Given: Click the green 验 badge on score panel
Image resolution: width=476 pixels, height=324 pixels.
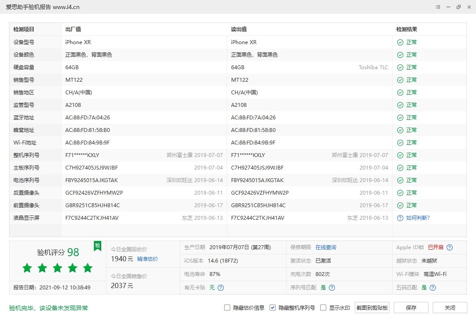Looking at the screenshot, I should pyautogui.click(x=98, y=245).
